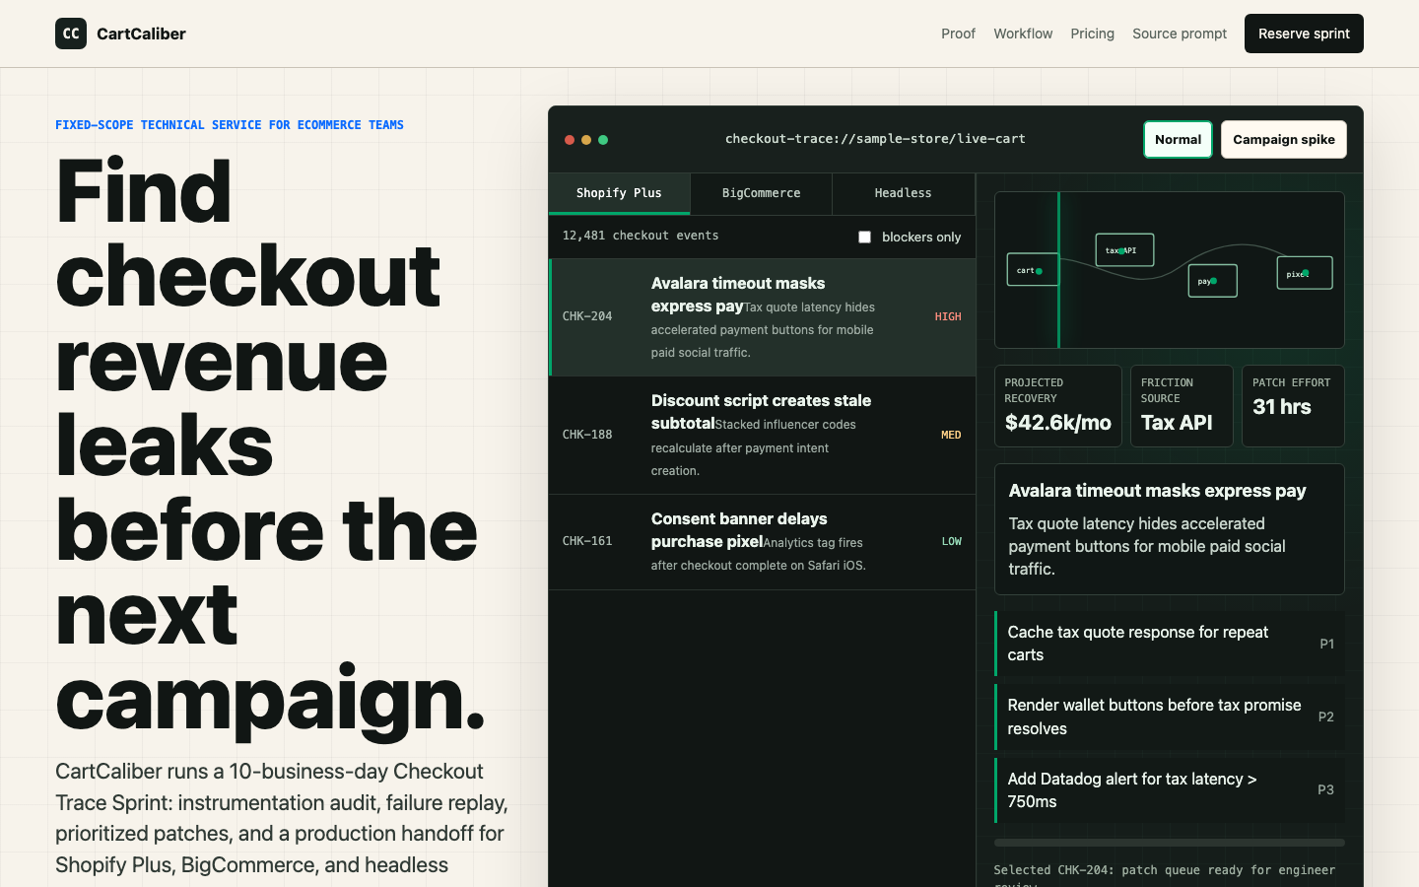Switch to Campaign spike mode

1283,140
